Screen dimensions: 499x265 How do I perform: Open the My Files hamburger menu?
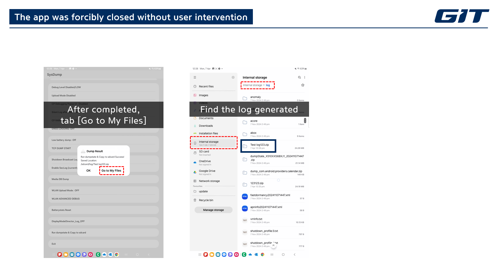point(195,77)
